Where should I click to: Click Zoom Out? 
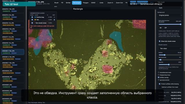119,3
